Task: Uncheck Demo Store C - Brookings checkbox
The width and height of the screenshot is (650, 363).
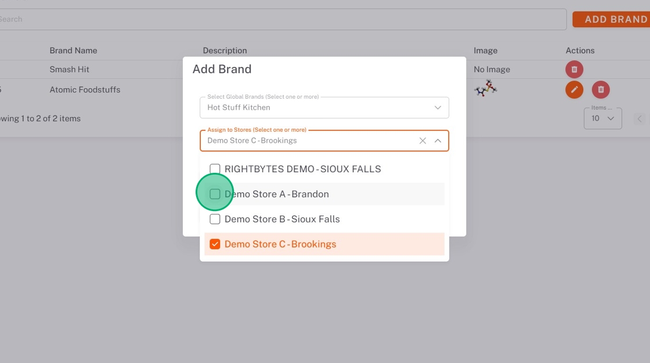Action: pyautogui.click(x=215, y=244)
